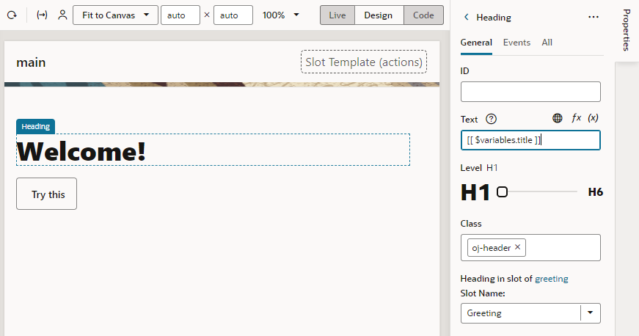Image resolution: width=639 pixels, height=336 pixels.
Task: Open the fx expression editor
Action: click(576, 118)
